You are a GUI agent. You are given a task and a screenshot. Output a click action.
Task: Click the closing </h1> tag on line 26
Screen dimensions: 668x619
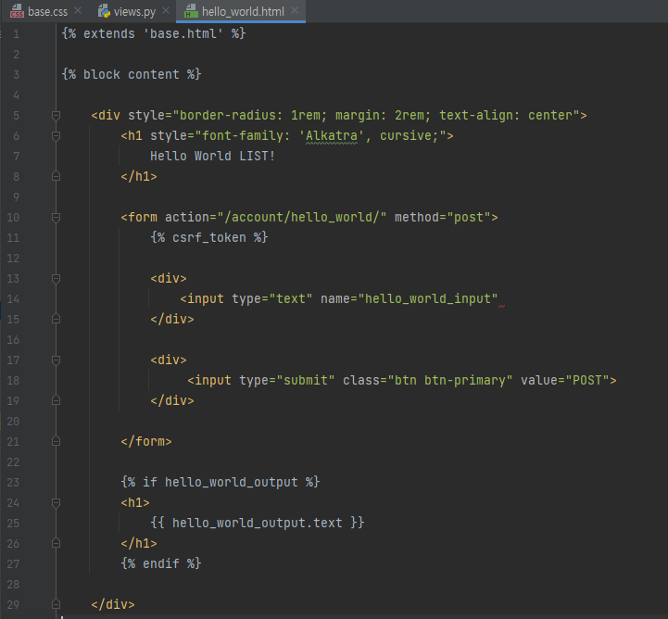139,543
